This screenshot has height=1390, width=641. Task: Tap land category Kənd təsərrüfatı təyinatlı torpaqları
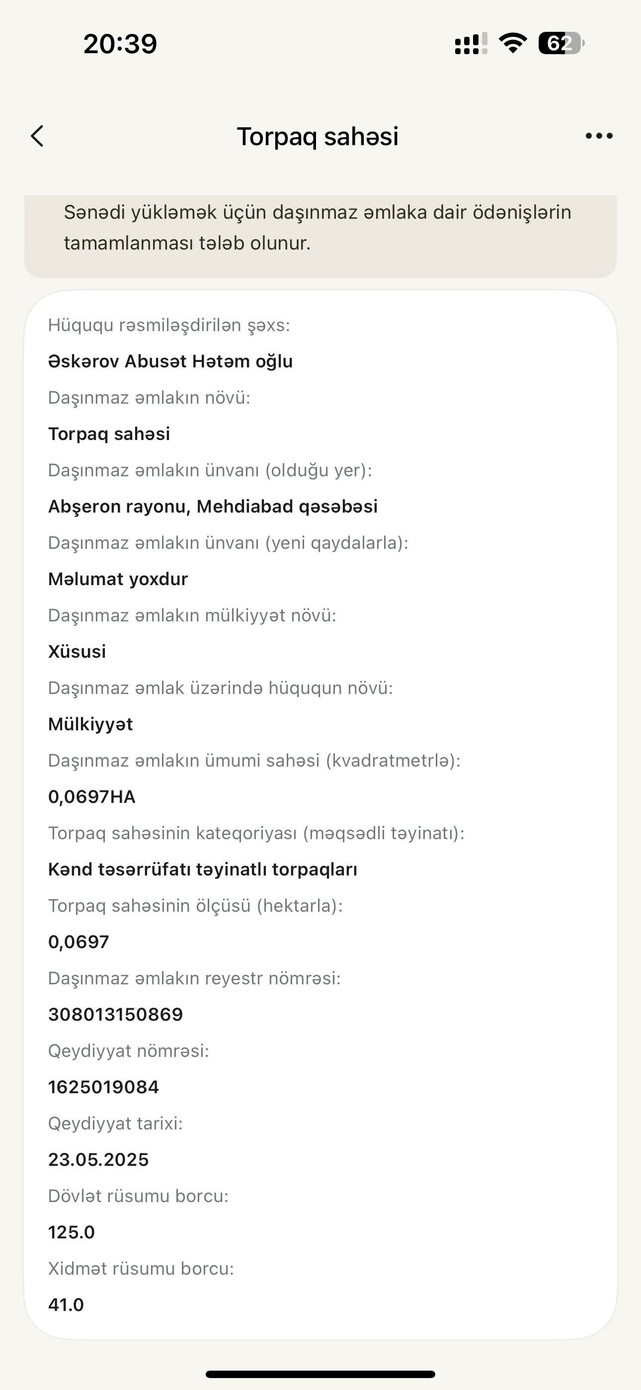coord(202,869)
